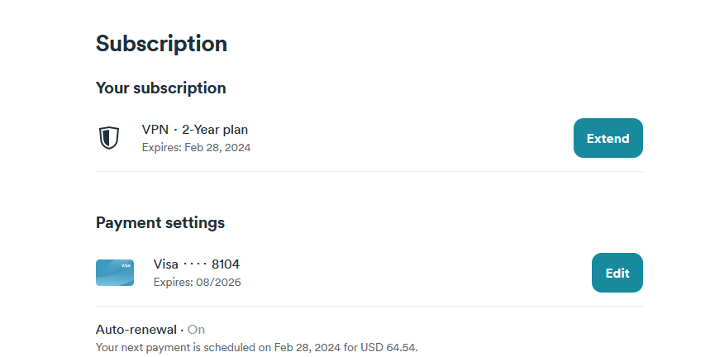Extend the VPN 2-Year plan subscription
The height and width of the screenshot is (357, 710).
pyautogui.click(x=608, y=138)
